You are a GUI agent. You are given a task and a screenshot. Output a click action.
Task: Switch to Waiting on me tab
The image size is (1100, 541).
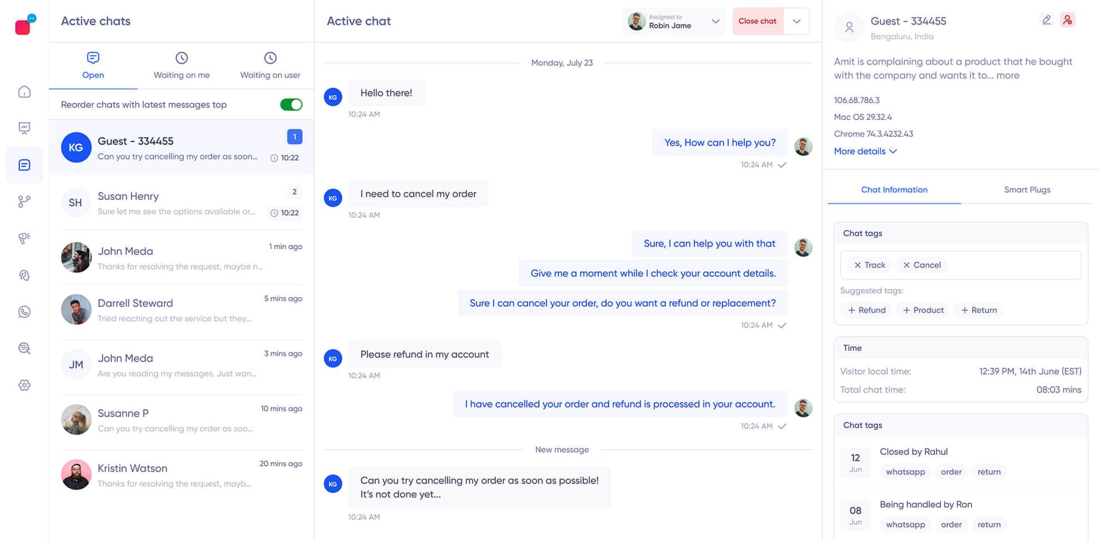click(182, 66)
